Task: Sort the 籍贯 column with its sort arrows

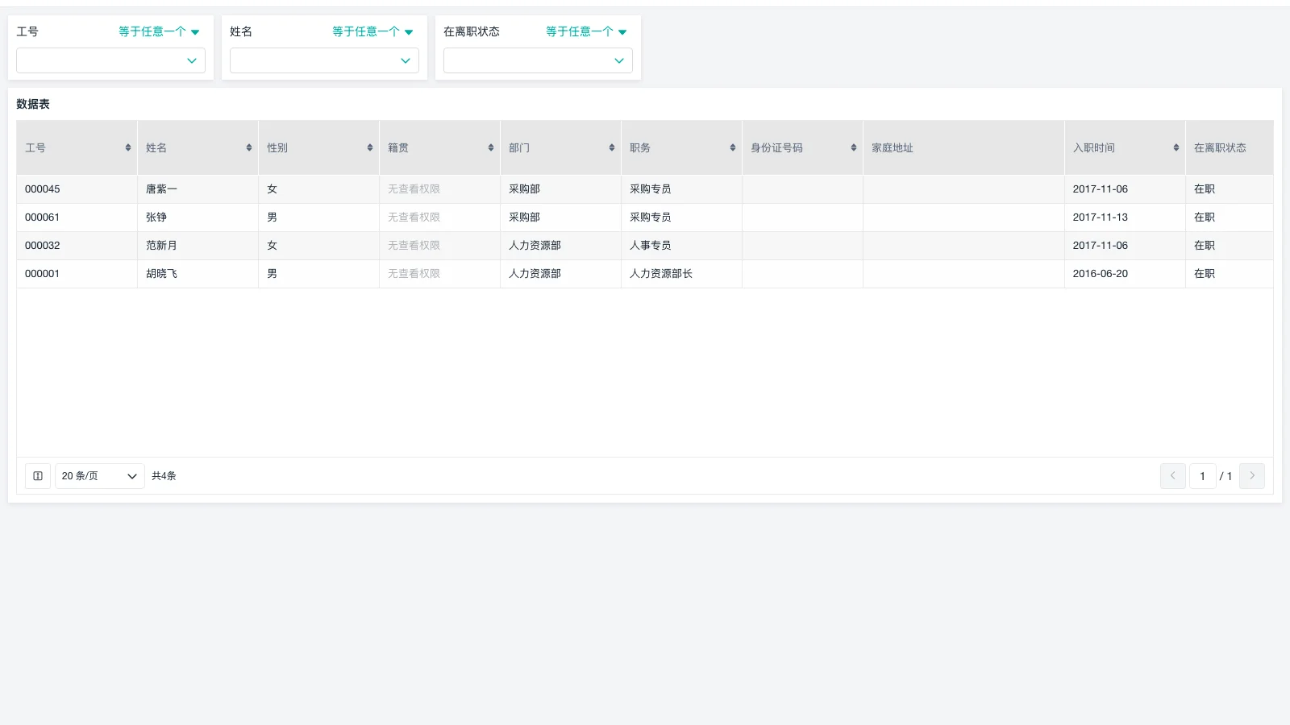Action: coord(489,147)
